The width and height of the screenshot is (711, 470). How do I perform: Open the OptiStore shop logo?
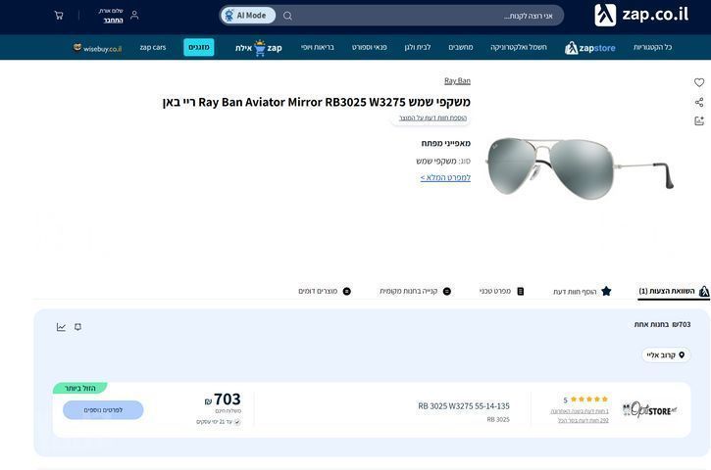point(649,409)
